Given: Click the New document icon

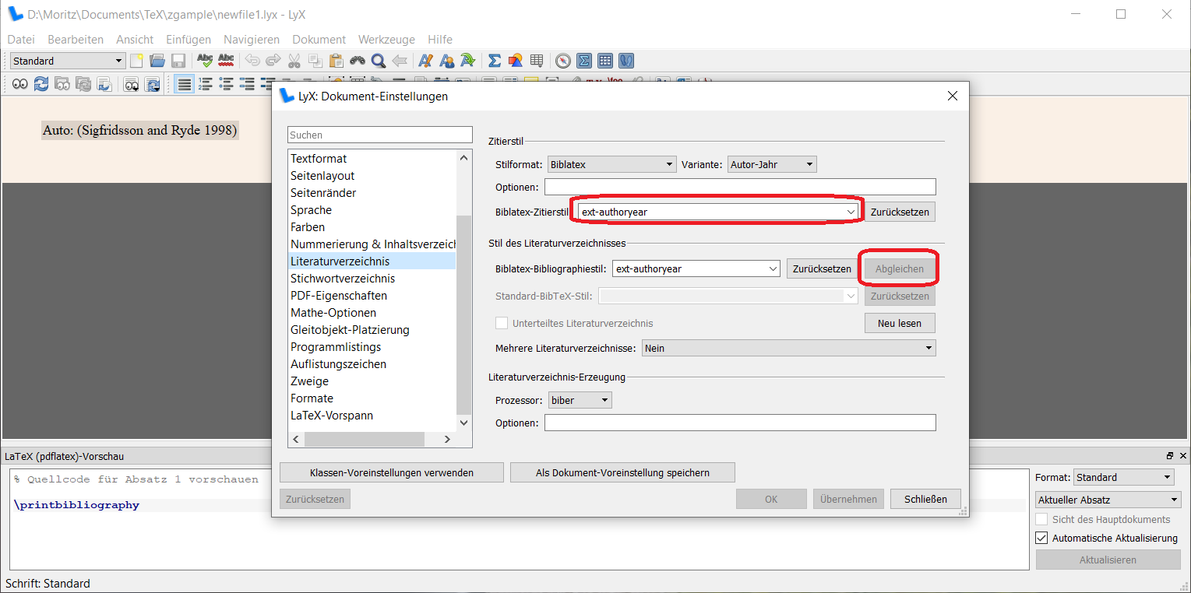Looking at the screenshot, I should (136, 61).
